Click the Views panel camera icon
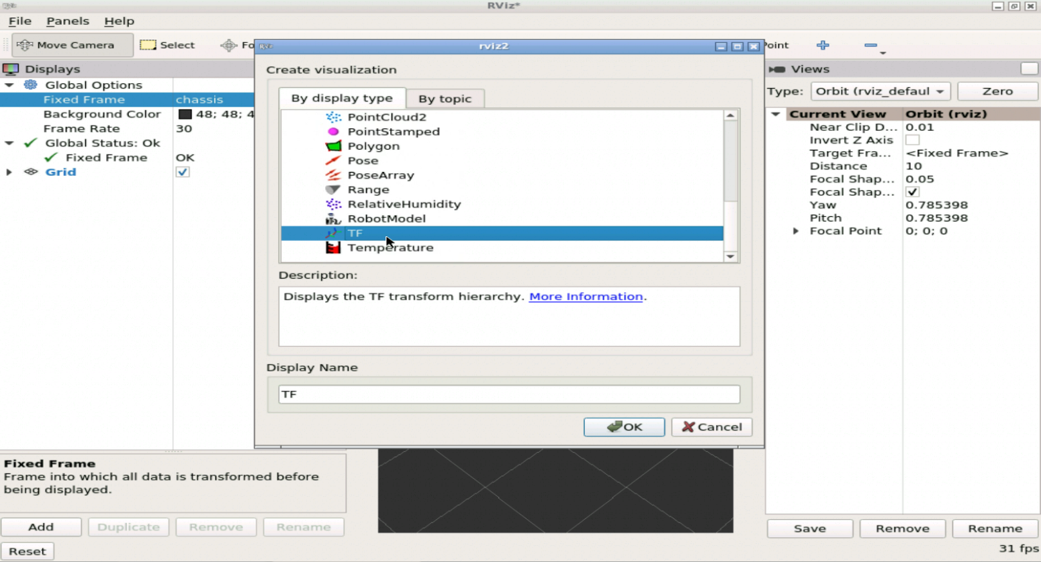This screenshot has width=1041, height=562. point(777,69)
